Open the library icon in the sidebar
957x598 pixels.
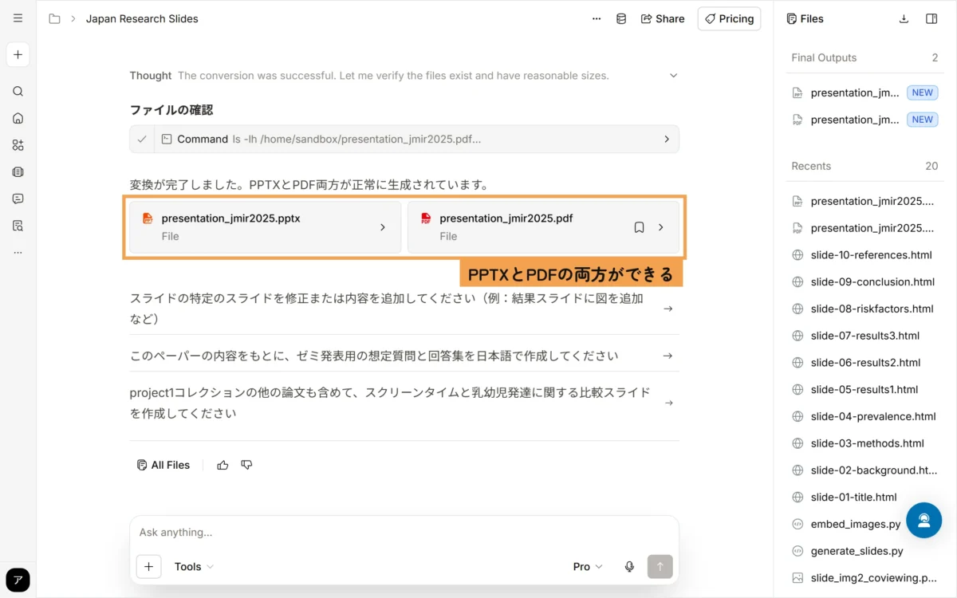coord(18,171)
